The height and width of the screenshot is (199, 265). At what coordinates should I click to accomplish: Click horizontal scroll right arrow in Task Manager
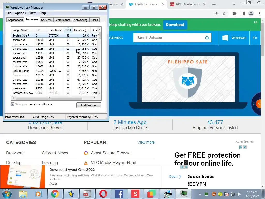click(94, 98)
